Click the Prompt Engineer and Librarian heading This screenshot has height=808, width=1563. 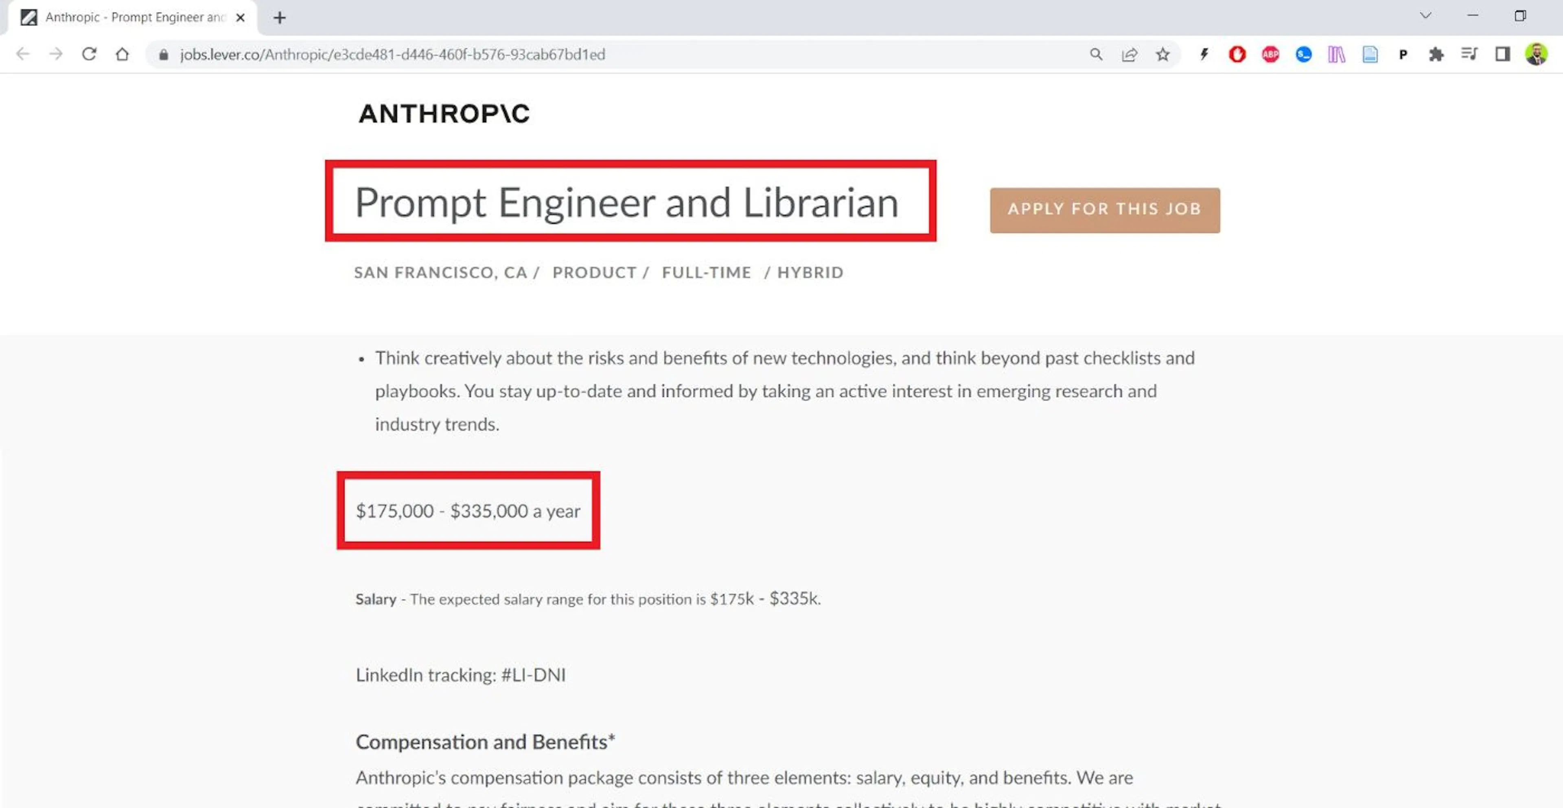pyautogui.click(x=627, y=202)
